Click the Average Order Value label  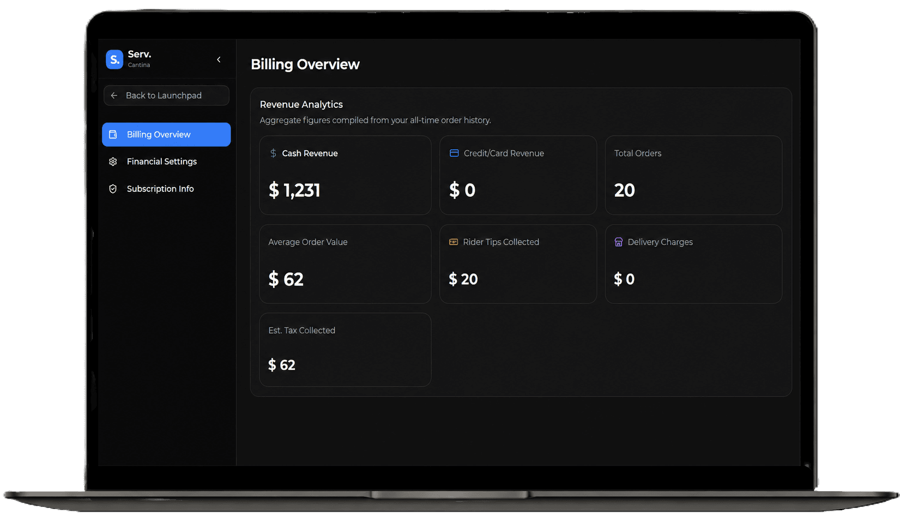tap(308, 242)
